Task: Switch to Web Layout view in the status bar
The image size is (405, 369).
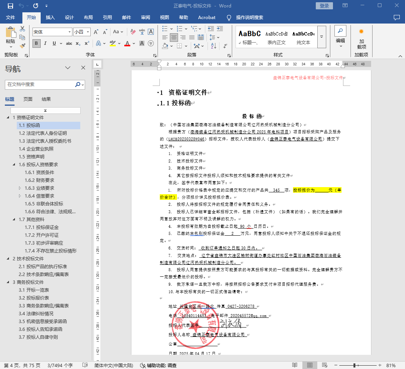Action: coord(325,365)
